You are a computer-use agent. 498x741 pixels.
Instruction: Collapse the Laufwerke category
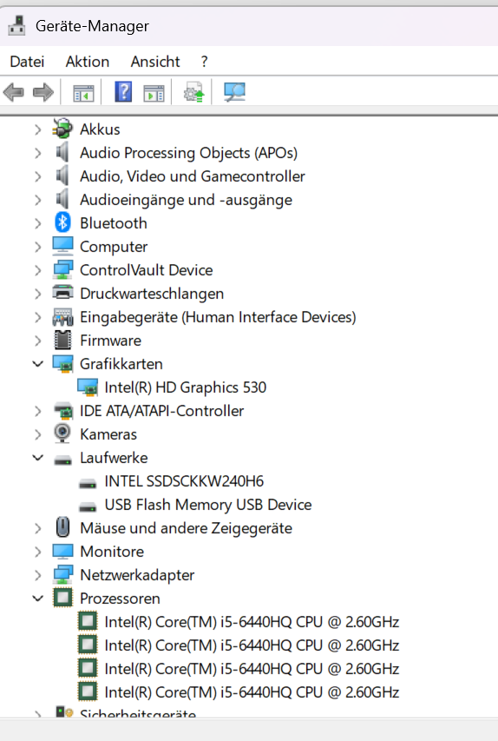click(38, 458)
